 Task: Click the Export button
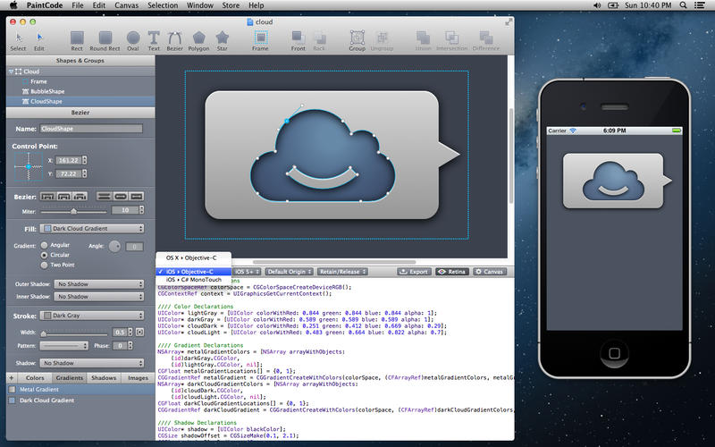(x=415, y=271)
